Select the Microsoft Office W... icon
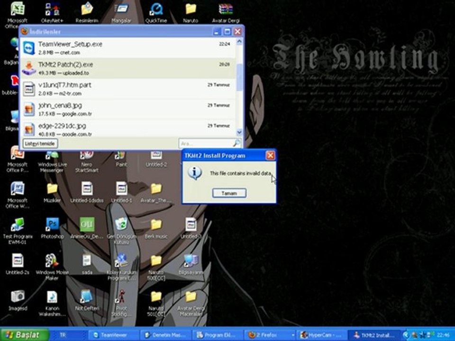Screen dimensions: 455x341 click(18, 195)
